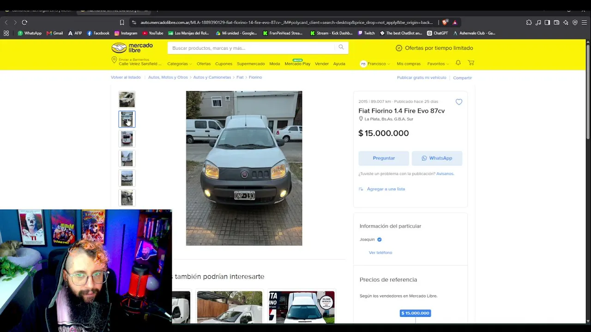The width and height of the screenshot is (591, 332).
Task: Click the Mercado Libre logo
Action: 132,48
